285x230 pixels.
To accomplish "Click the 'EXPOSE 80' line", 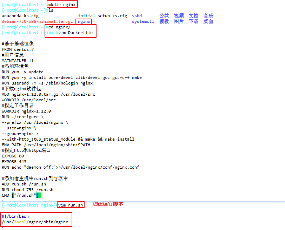I will (13, 156).
